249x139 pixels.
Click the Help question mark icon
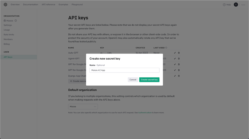pos(224,5)
